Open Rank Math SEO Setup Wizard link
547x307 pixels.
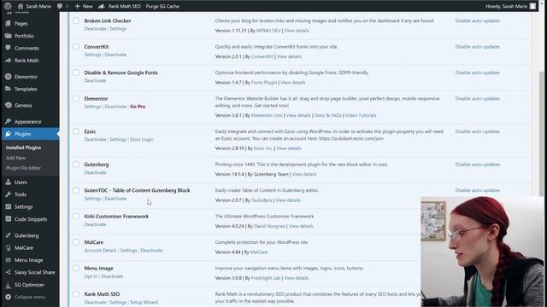[x=144, y=302]
